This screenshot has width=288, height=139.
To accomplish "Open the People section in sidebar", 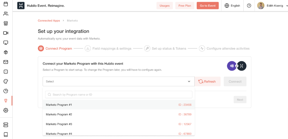I will [6, 13].
